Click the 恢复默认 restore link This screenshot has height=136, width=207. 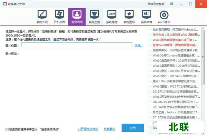(x=110, y=129)
